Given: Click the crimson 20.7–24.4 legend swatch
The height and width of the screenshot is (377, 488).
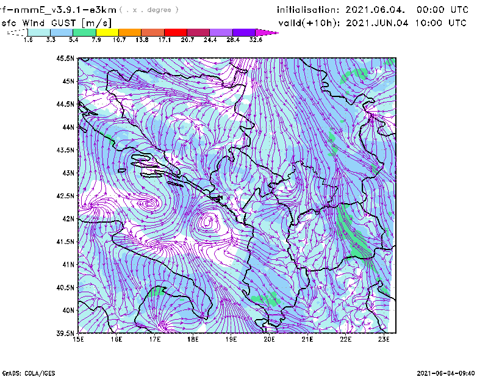Looking at the screenshot, I should click(x=198, y=32).
